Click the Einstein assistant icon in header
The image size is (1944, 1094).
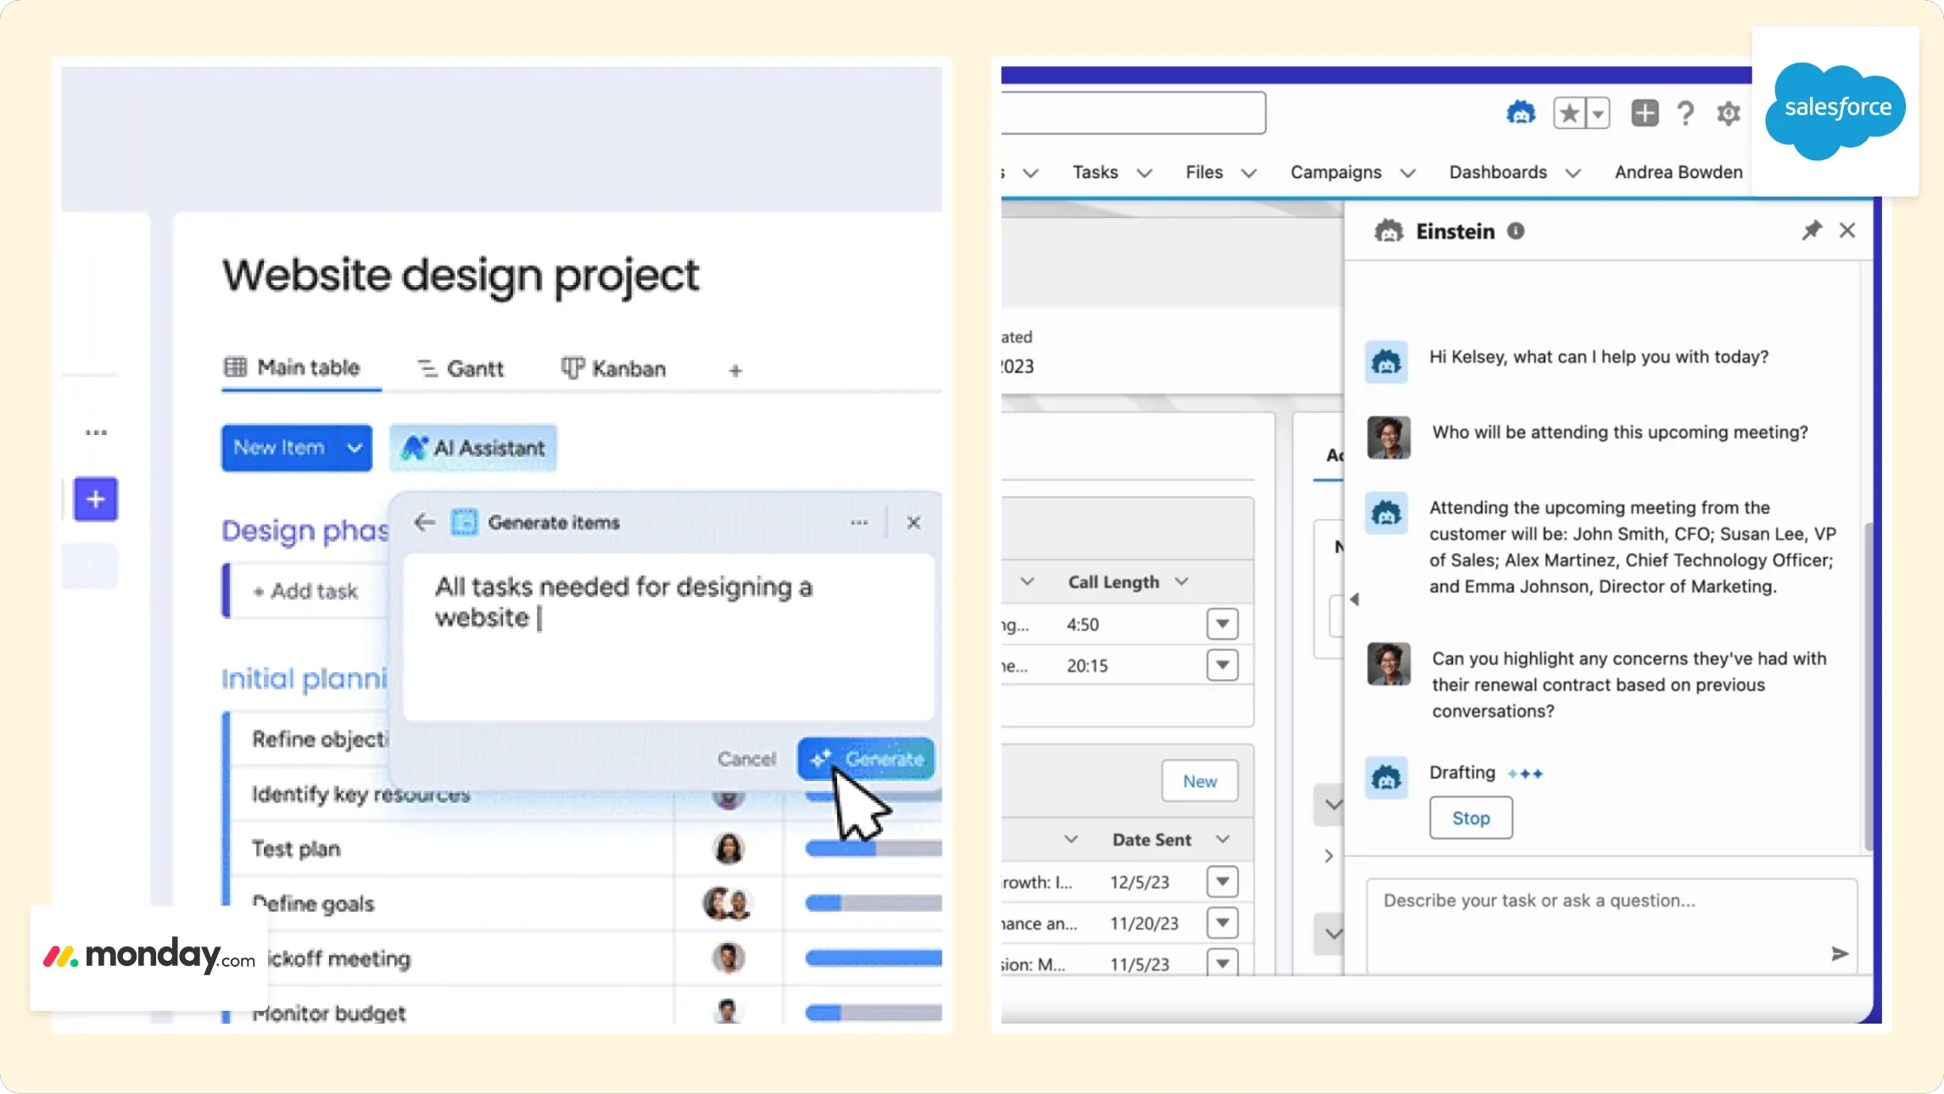coord(1520,113)
